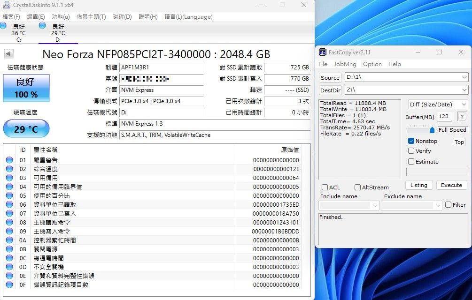This screenshot has width=472, height=300.
Task: Click the back arrow in CrystalDiskInfo toolbar
Action: pyautogui.click(x=8, y=54)
